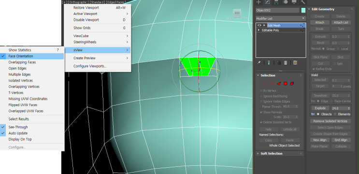
Task: Enable Display On Top in xView menu
Action: (32, 139)
